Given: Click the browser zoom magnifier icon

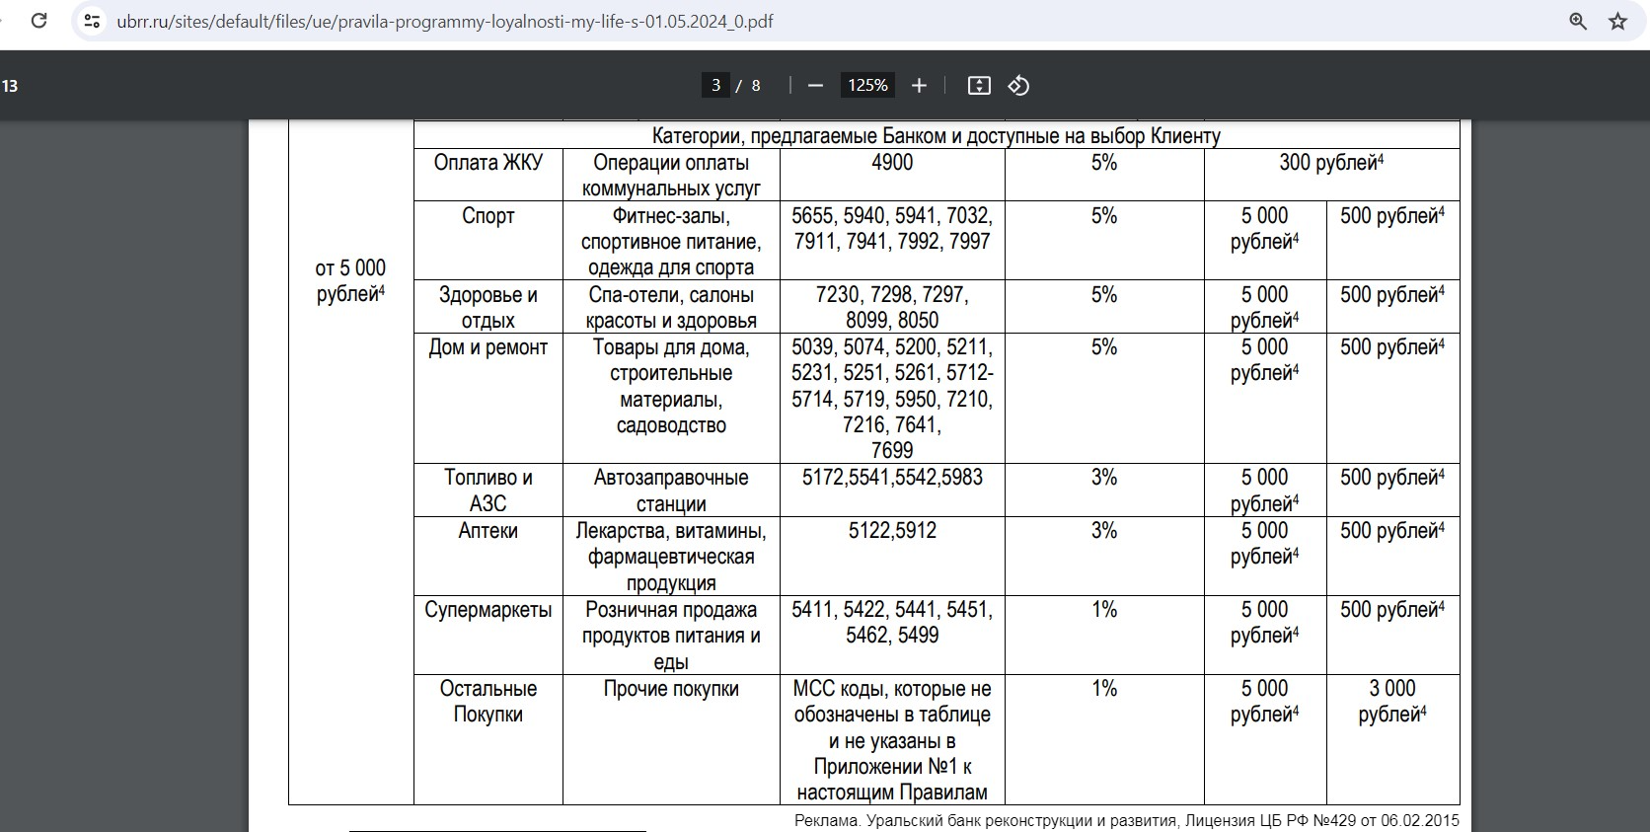Looking at the screenshot, I should (x=1578, y=21).
